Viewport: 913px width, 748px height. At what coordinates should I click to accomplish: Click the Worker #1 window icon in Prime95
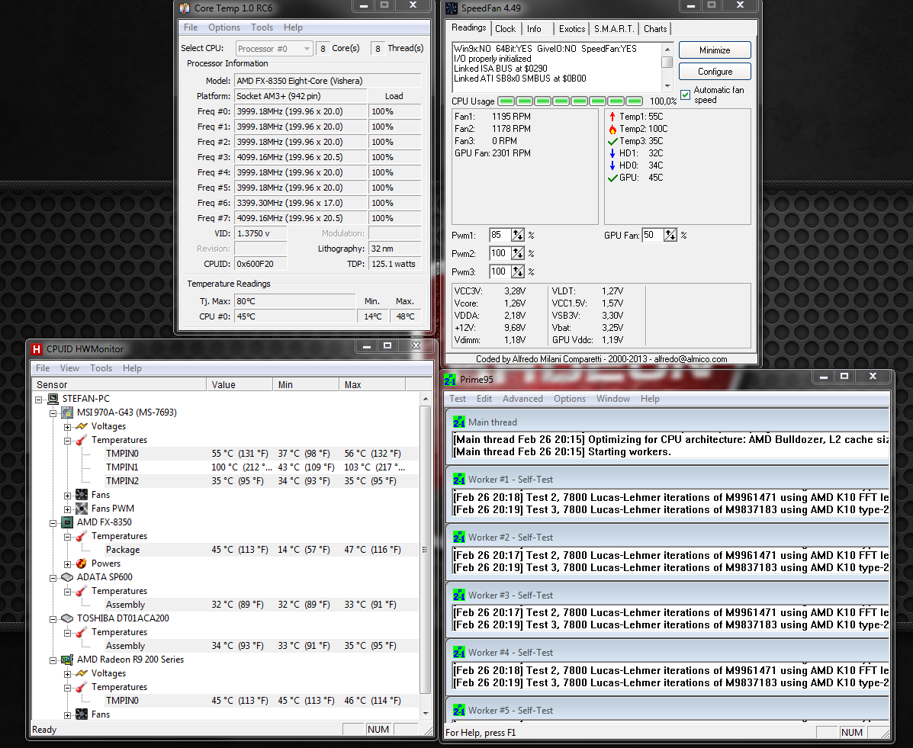pyautogui.click(x=459, y=479)
